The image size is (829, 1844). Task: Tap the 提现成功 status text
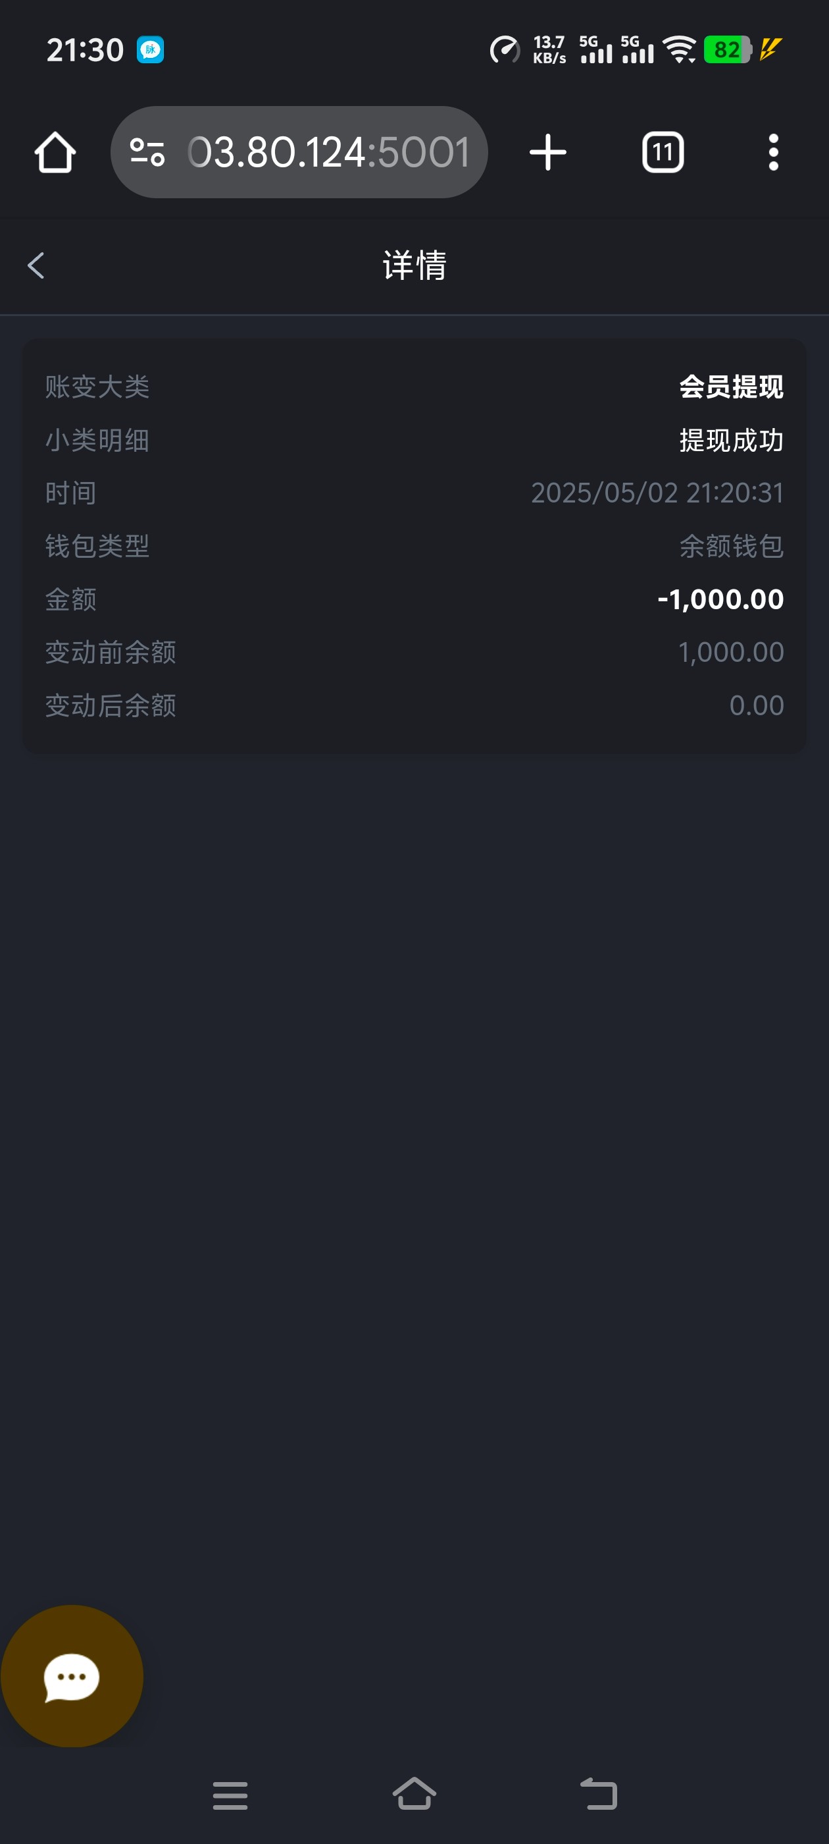pos(730,440)
